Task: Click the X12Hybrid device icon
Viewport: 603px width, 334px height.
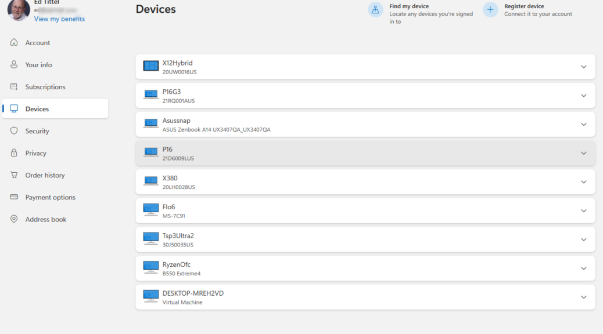Action: [151, 66]
